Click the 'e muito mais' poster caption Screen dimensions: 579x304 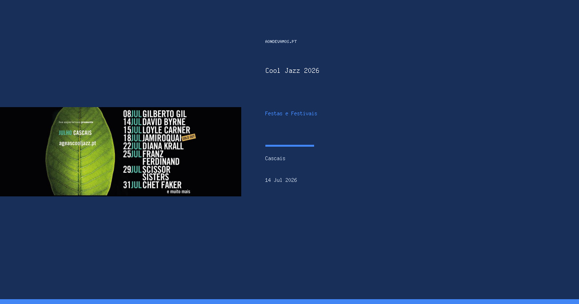(x=179, y=192)
